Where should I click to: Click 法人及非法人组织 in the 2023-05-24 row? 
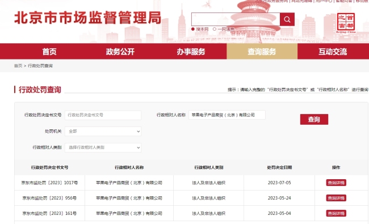point(209,198)
